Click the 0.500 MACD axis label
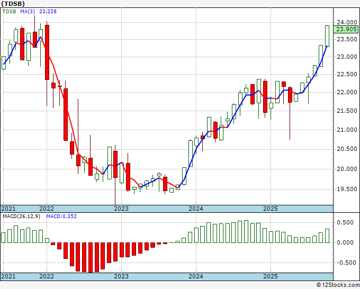This screenshot has width=360, height=289. 345,222
